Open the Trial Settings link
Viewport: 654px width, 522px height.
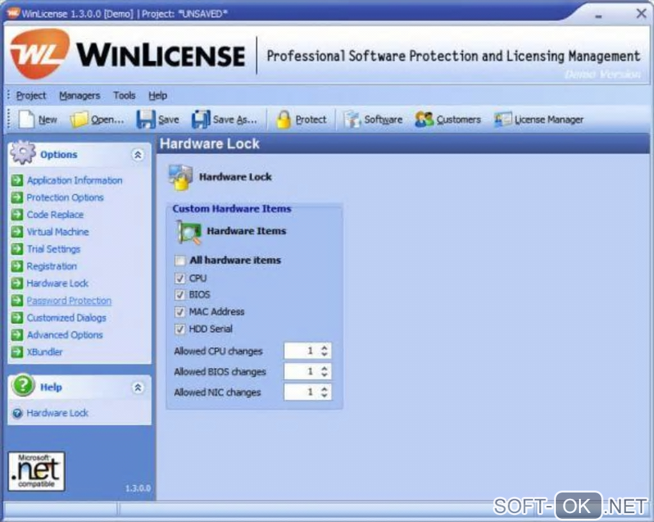point(53,249)
